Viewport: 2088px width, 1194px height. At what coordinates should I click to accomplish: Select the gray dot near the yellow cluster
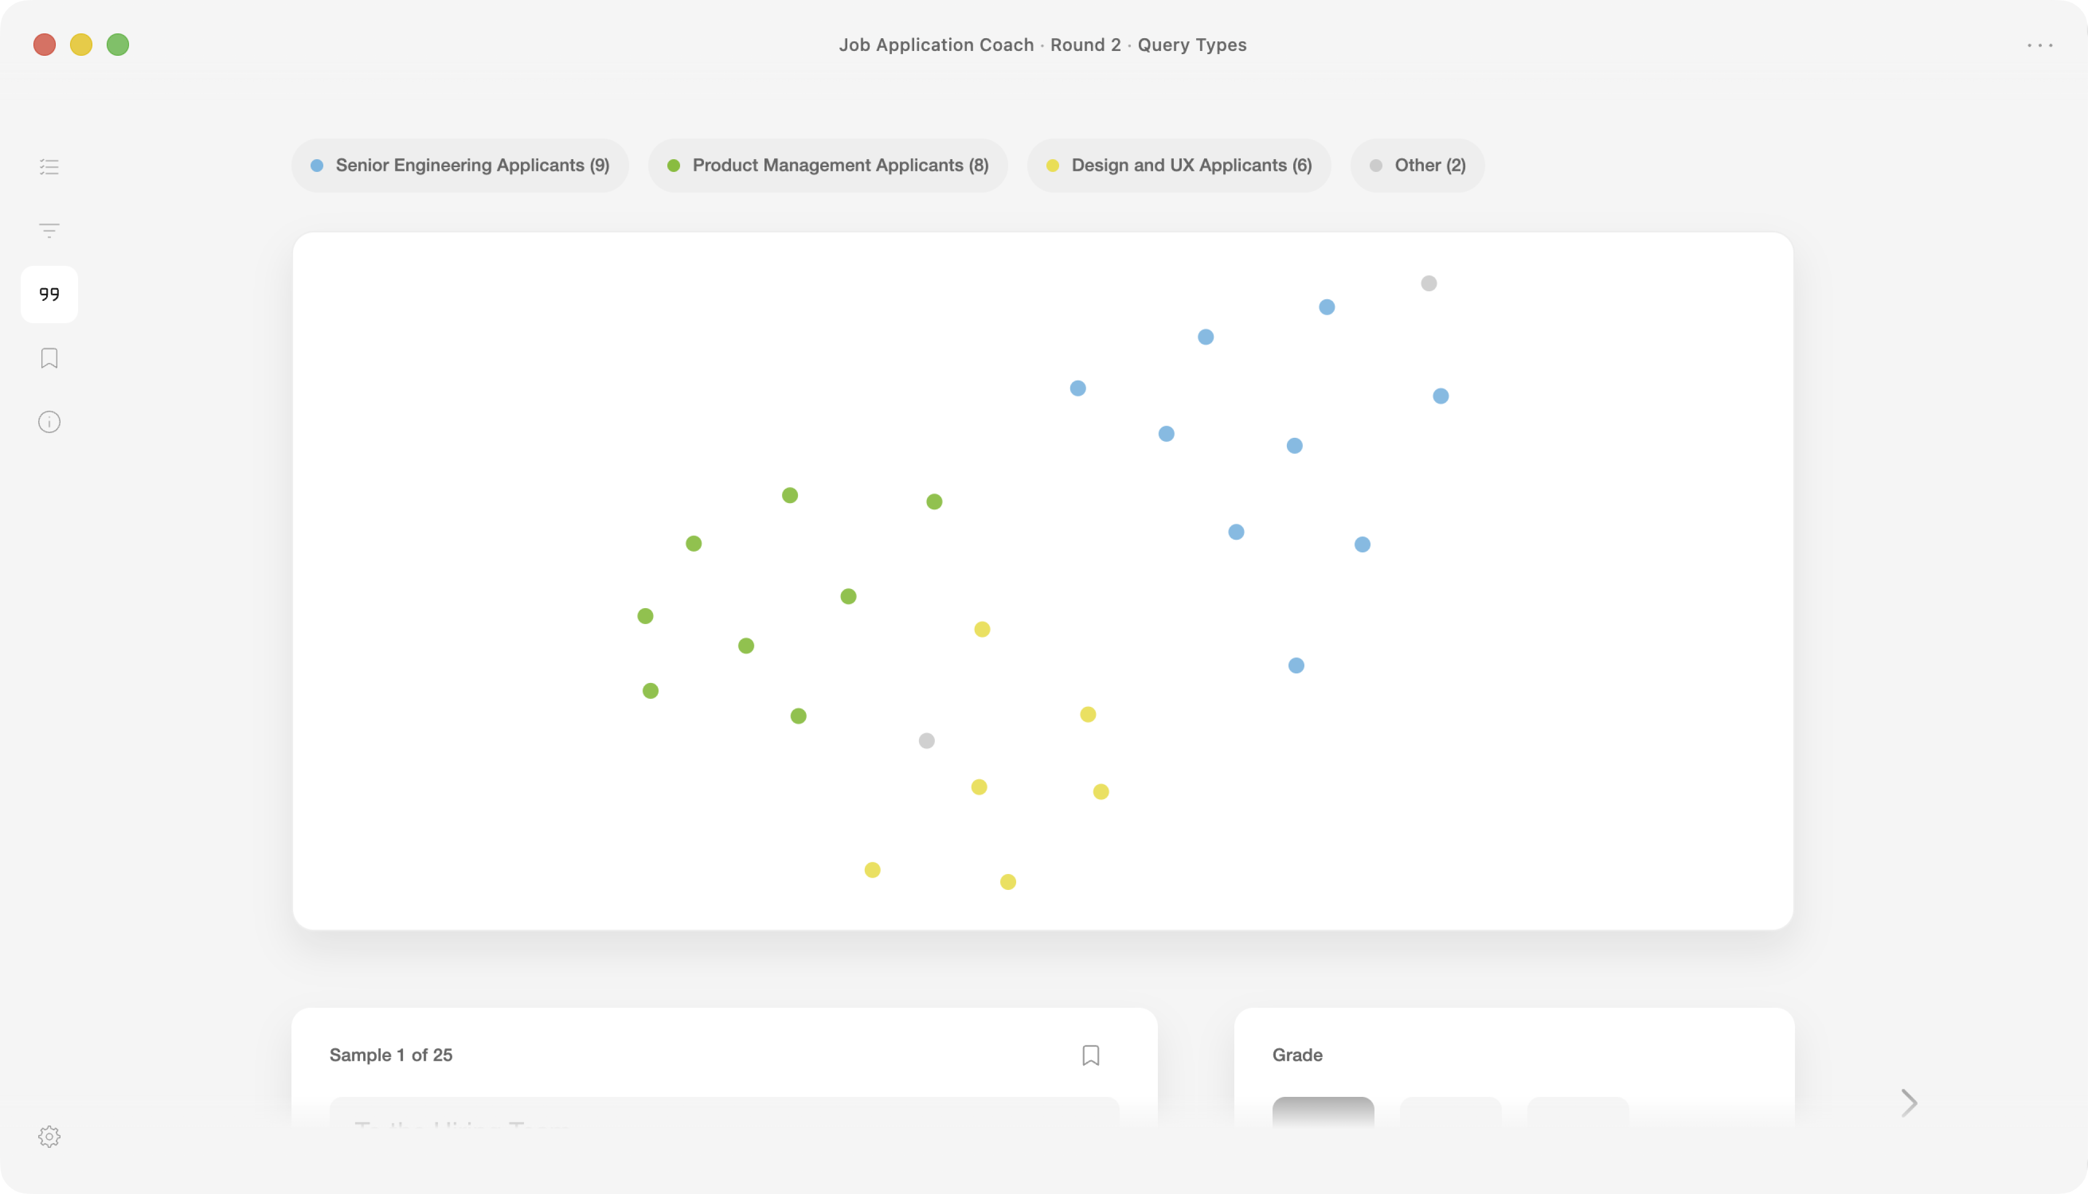click(926, 741)
